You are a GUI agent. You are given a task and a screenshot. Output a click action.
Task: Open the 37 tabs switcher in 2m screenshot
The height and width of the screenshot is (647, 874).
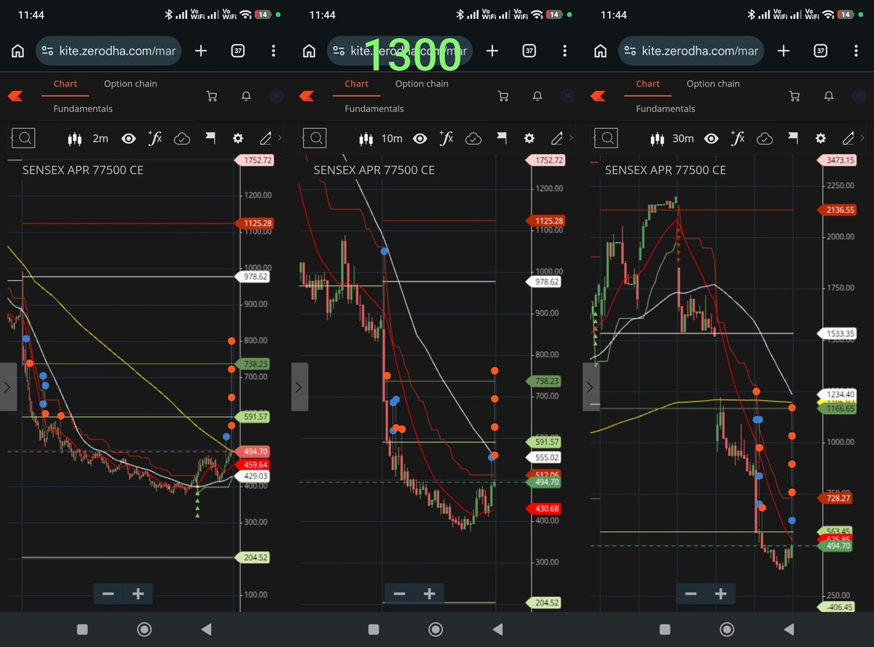pos(237,51)
